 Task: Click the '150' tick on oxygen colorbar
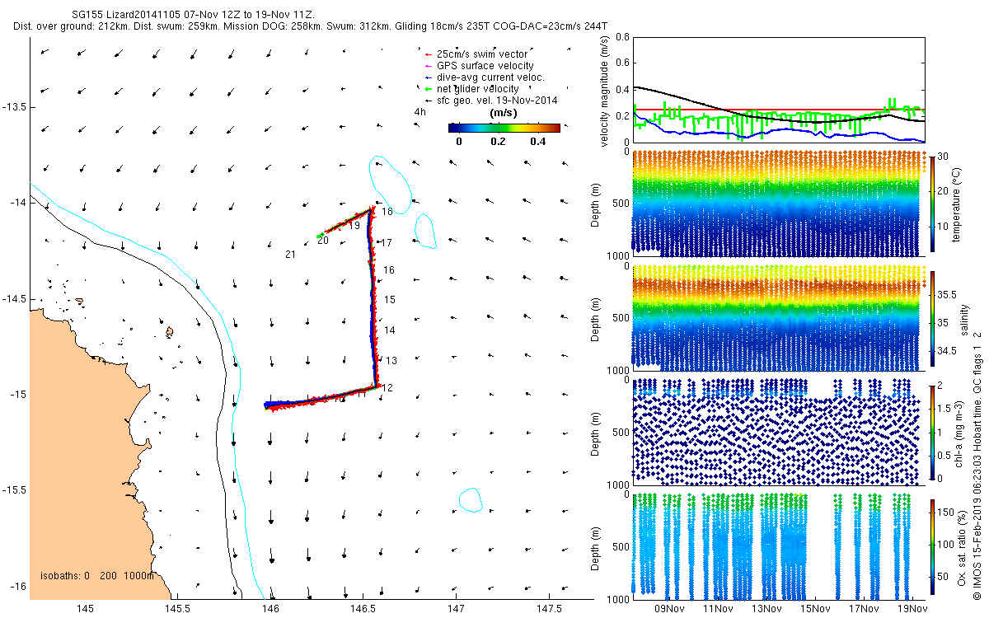click(x=946, y=511)
